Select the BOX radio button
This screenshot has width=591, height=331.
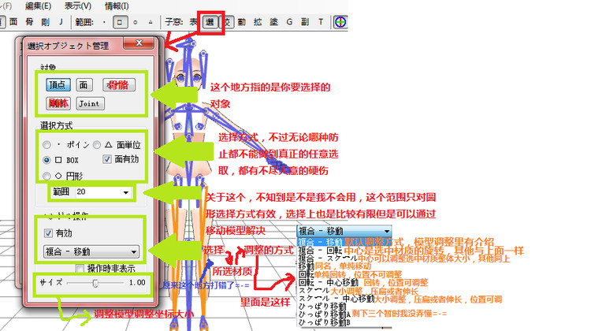[x=46, y=160]
